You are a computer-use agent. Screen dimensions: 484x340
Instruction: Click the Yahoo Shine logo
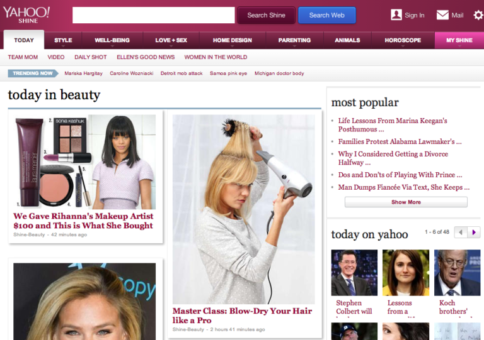pyautogui.click(x=26, y=14)
